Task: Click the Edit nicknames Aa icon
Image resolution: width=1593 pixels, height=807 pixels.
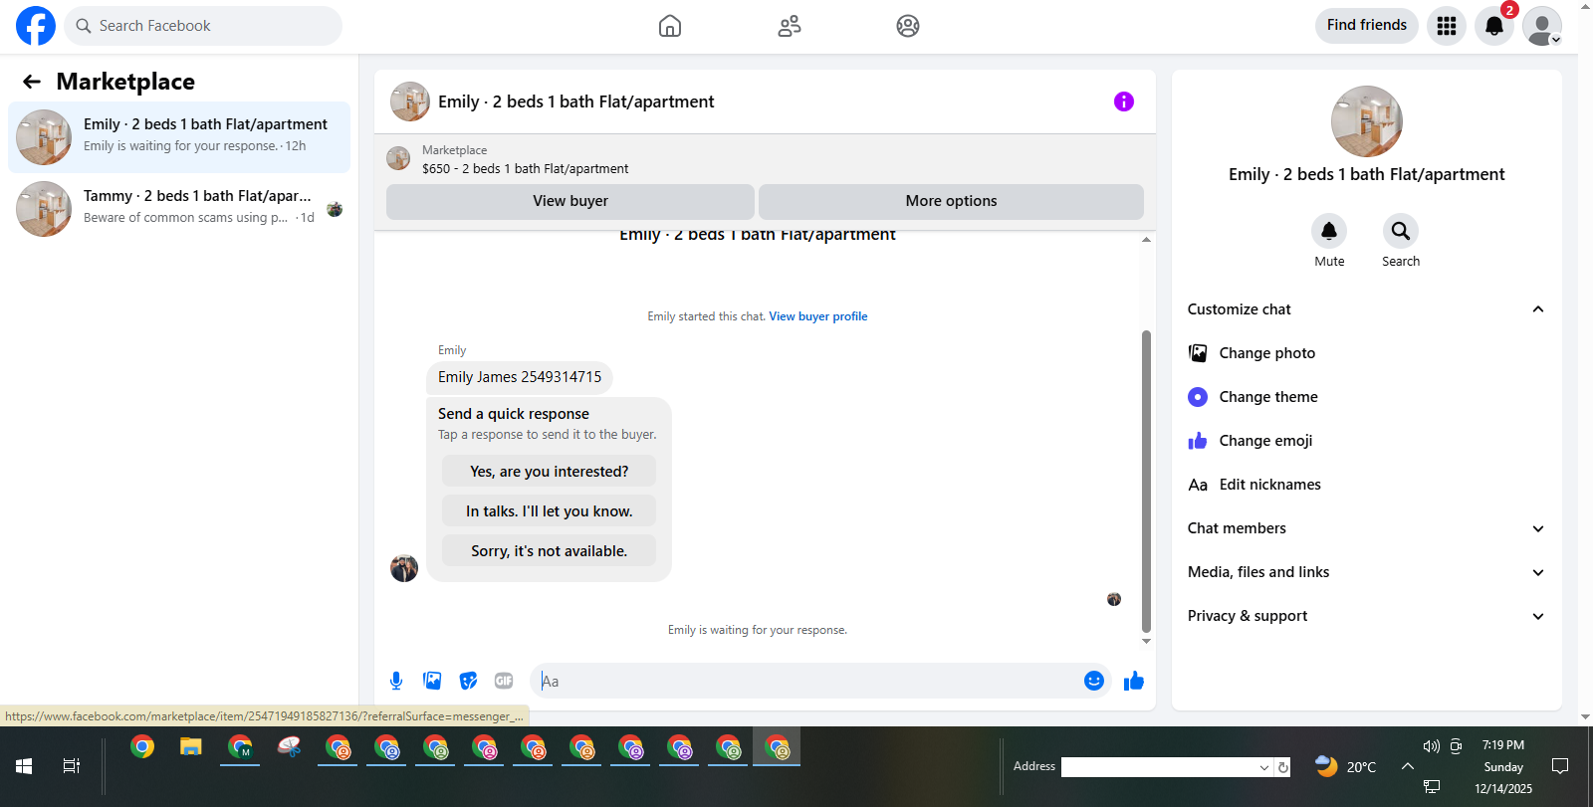Action: tap(1198, 485)
